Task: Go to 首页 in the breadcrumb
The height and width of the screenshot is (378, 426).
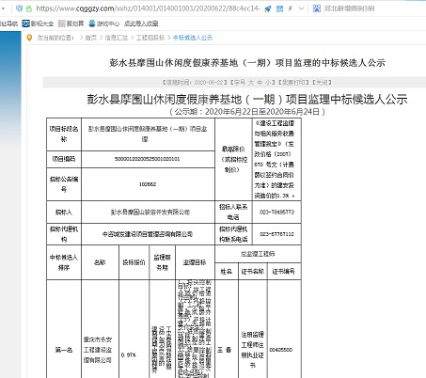Action: point(91,38)
